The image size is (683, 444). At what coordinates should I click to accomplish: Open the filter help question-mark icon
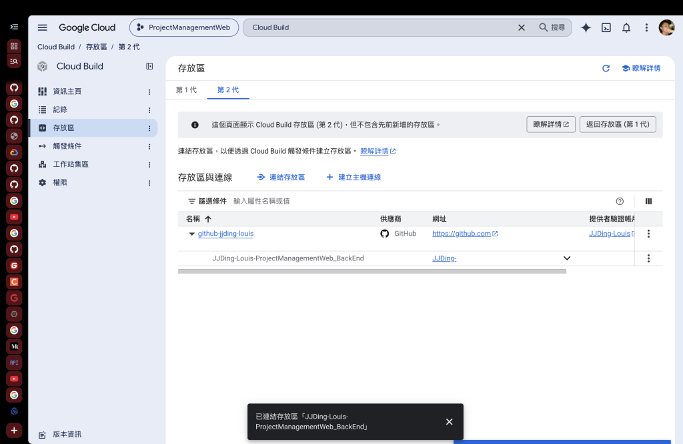(620, 201)
